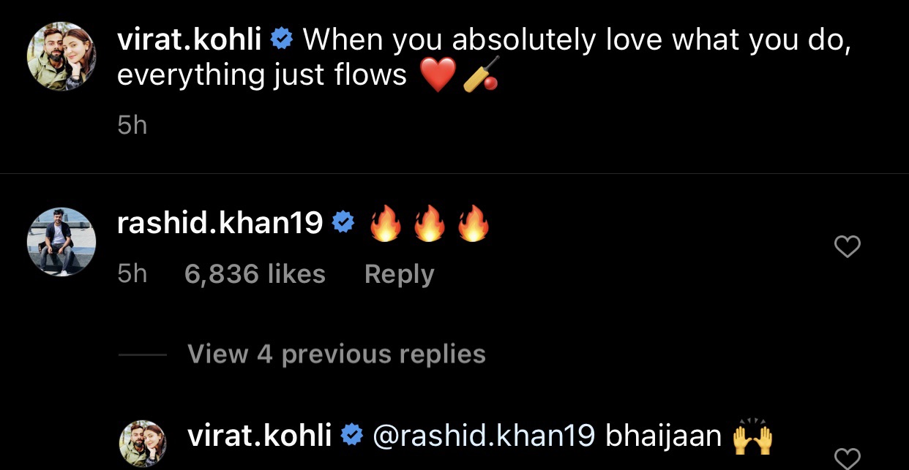This screenshot has width=909, height=470.
Task: Expand View 4 previous replies
Action: point(336,355)
